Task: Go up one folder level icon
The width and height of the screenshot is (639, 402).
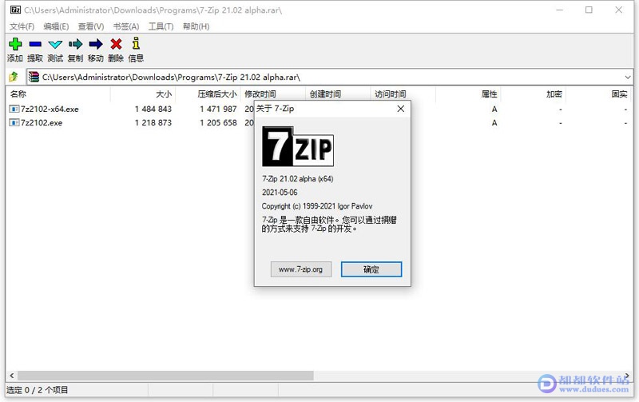Action: (x=14, y=76)
